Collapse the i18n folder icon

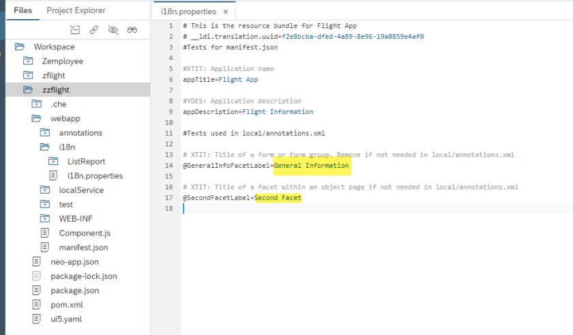click(44, 147)
